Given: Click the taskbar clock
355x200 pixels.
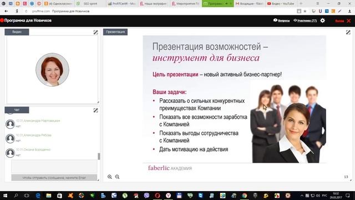Looking at the screenshot, I should [x=336, y=196].
